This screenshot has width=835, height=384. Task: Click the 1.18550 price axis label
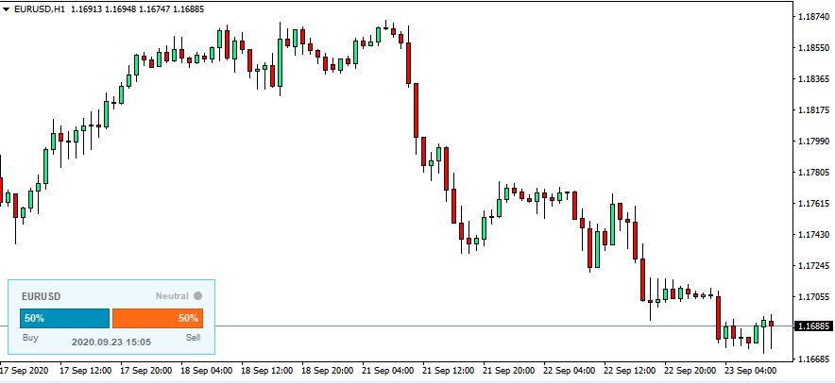[812, 48]
